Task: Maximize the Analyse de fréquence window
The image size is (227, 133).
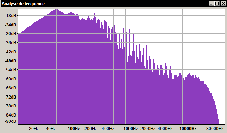Action: (x=217, y=4)
